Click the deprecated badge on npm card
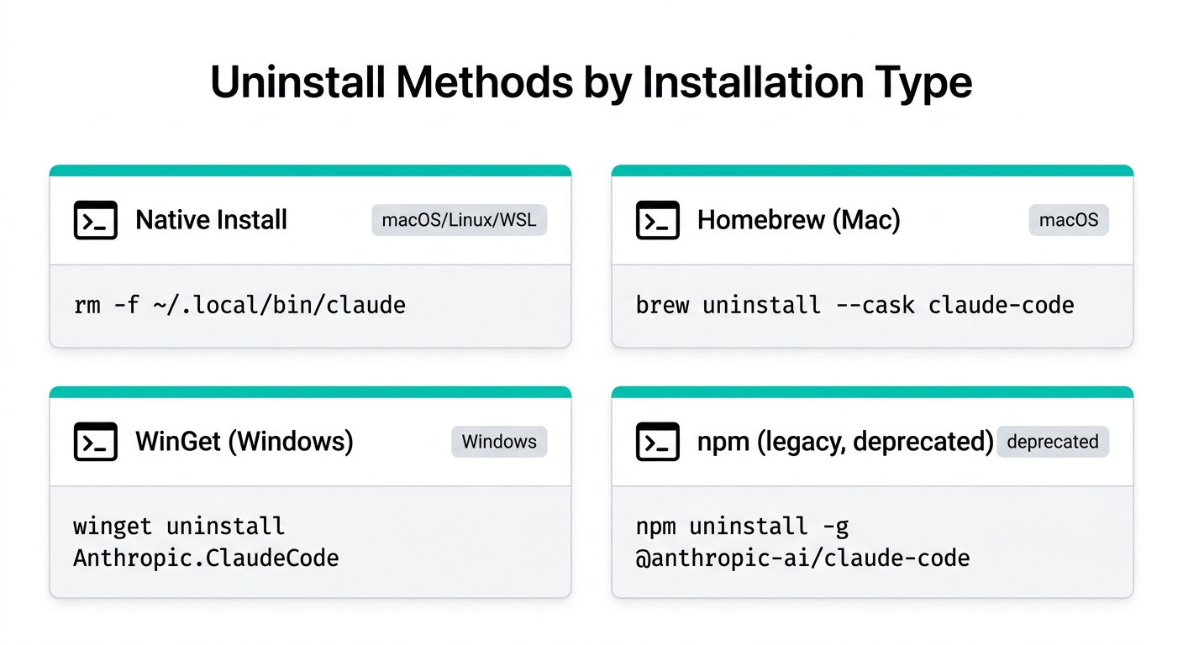This screenshot has height=645, width=1183. pyautogui.click(x=1052, y=442)
